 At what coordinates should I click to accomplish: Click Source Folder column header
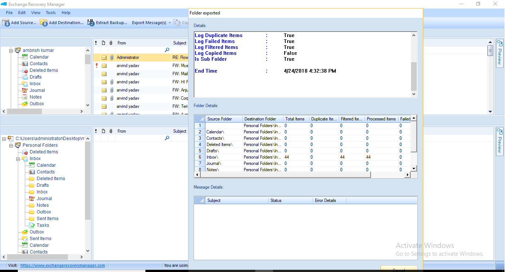(x=224, y=119)
